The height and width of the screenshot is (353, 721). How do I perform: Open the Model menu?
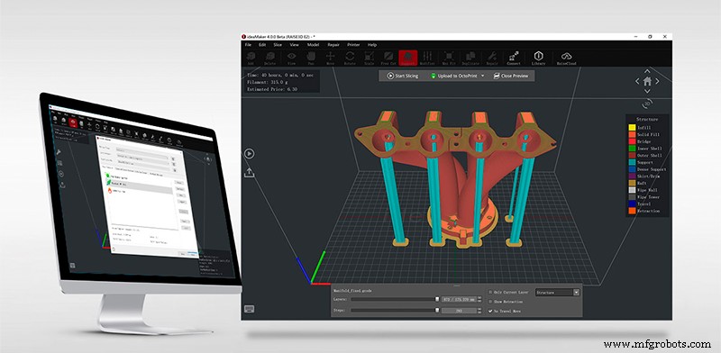[x=313, y=45]
